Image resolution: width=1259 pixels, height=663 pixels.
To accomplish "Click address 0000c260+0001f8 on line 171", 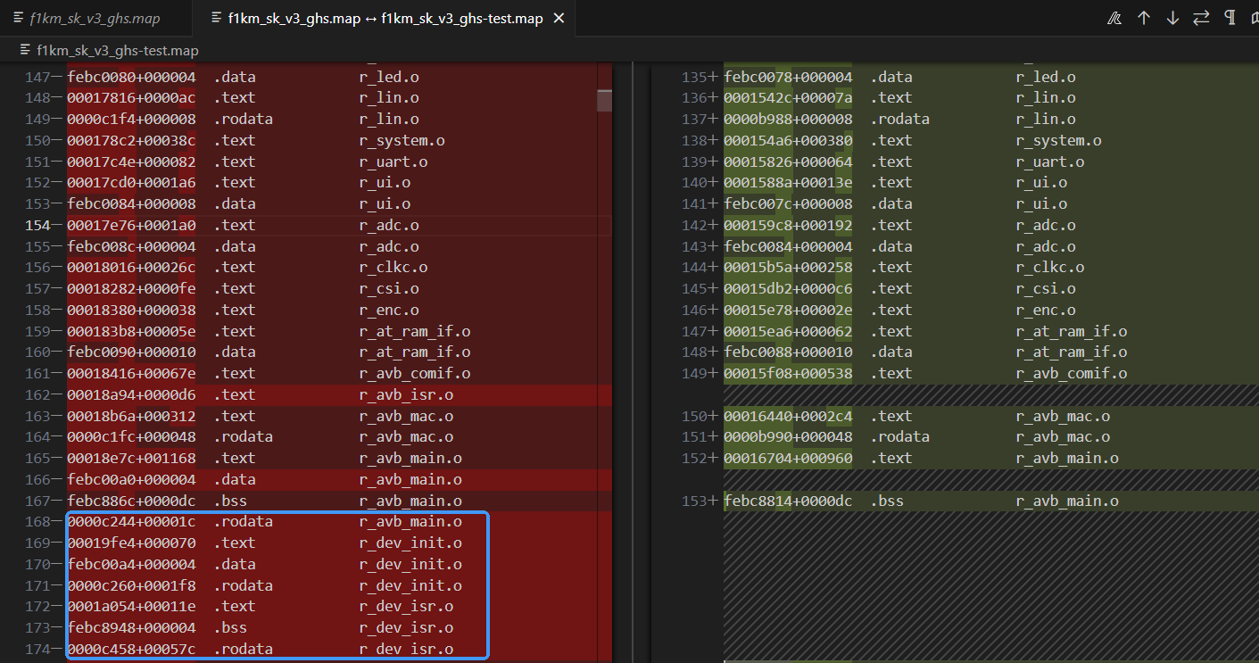I will (131, 585).
